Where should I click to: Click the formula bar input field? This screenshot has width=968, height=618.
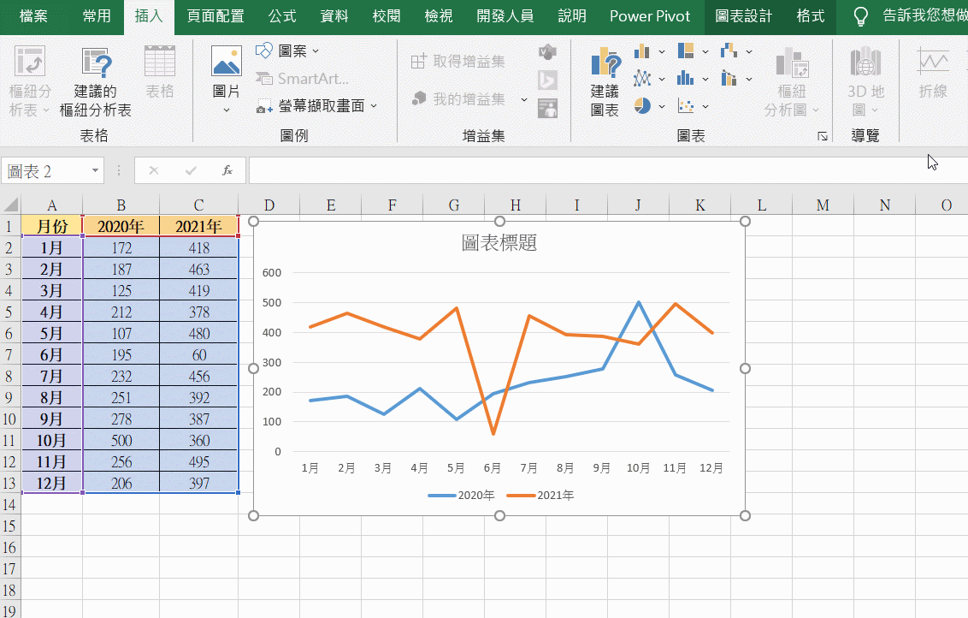tap(608, 170)
